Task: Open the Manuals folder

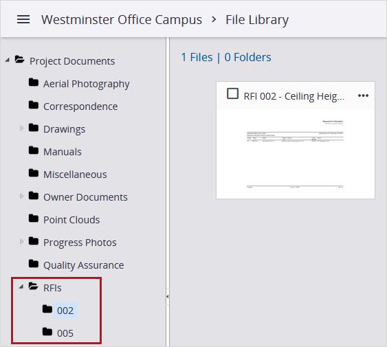Action: (x=63, y=152)
